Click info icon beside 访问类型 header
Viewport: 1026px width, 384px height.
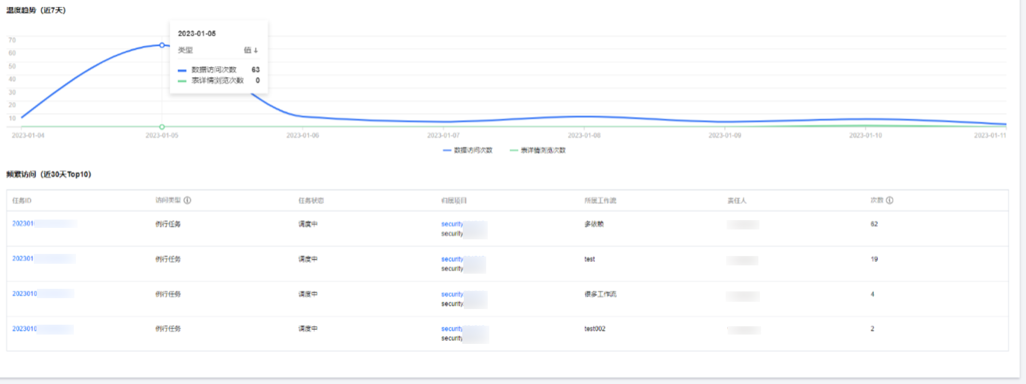point(187,200)
